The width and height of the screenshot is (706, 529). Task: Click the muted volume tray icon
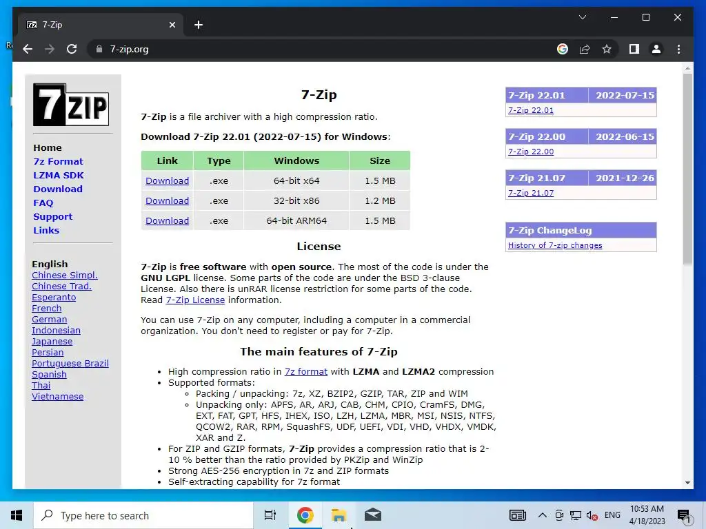pos(592,515)
